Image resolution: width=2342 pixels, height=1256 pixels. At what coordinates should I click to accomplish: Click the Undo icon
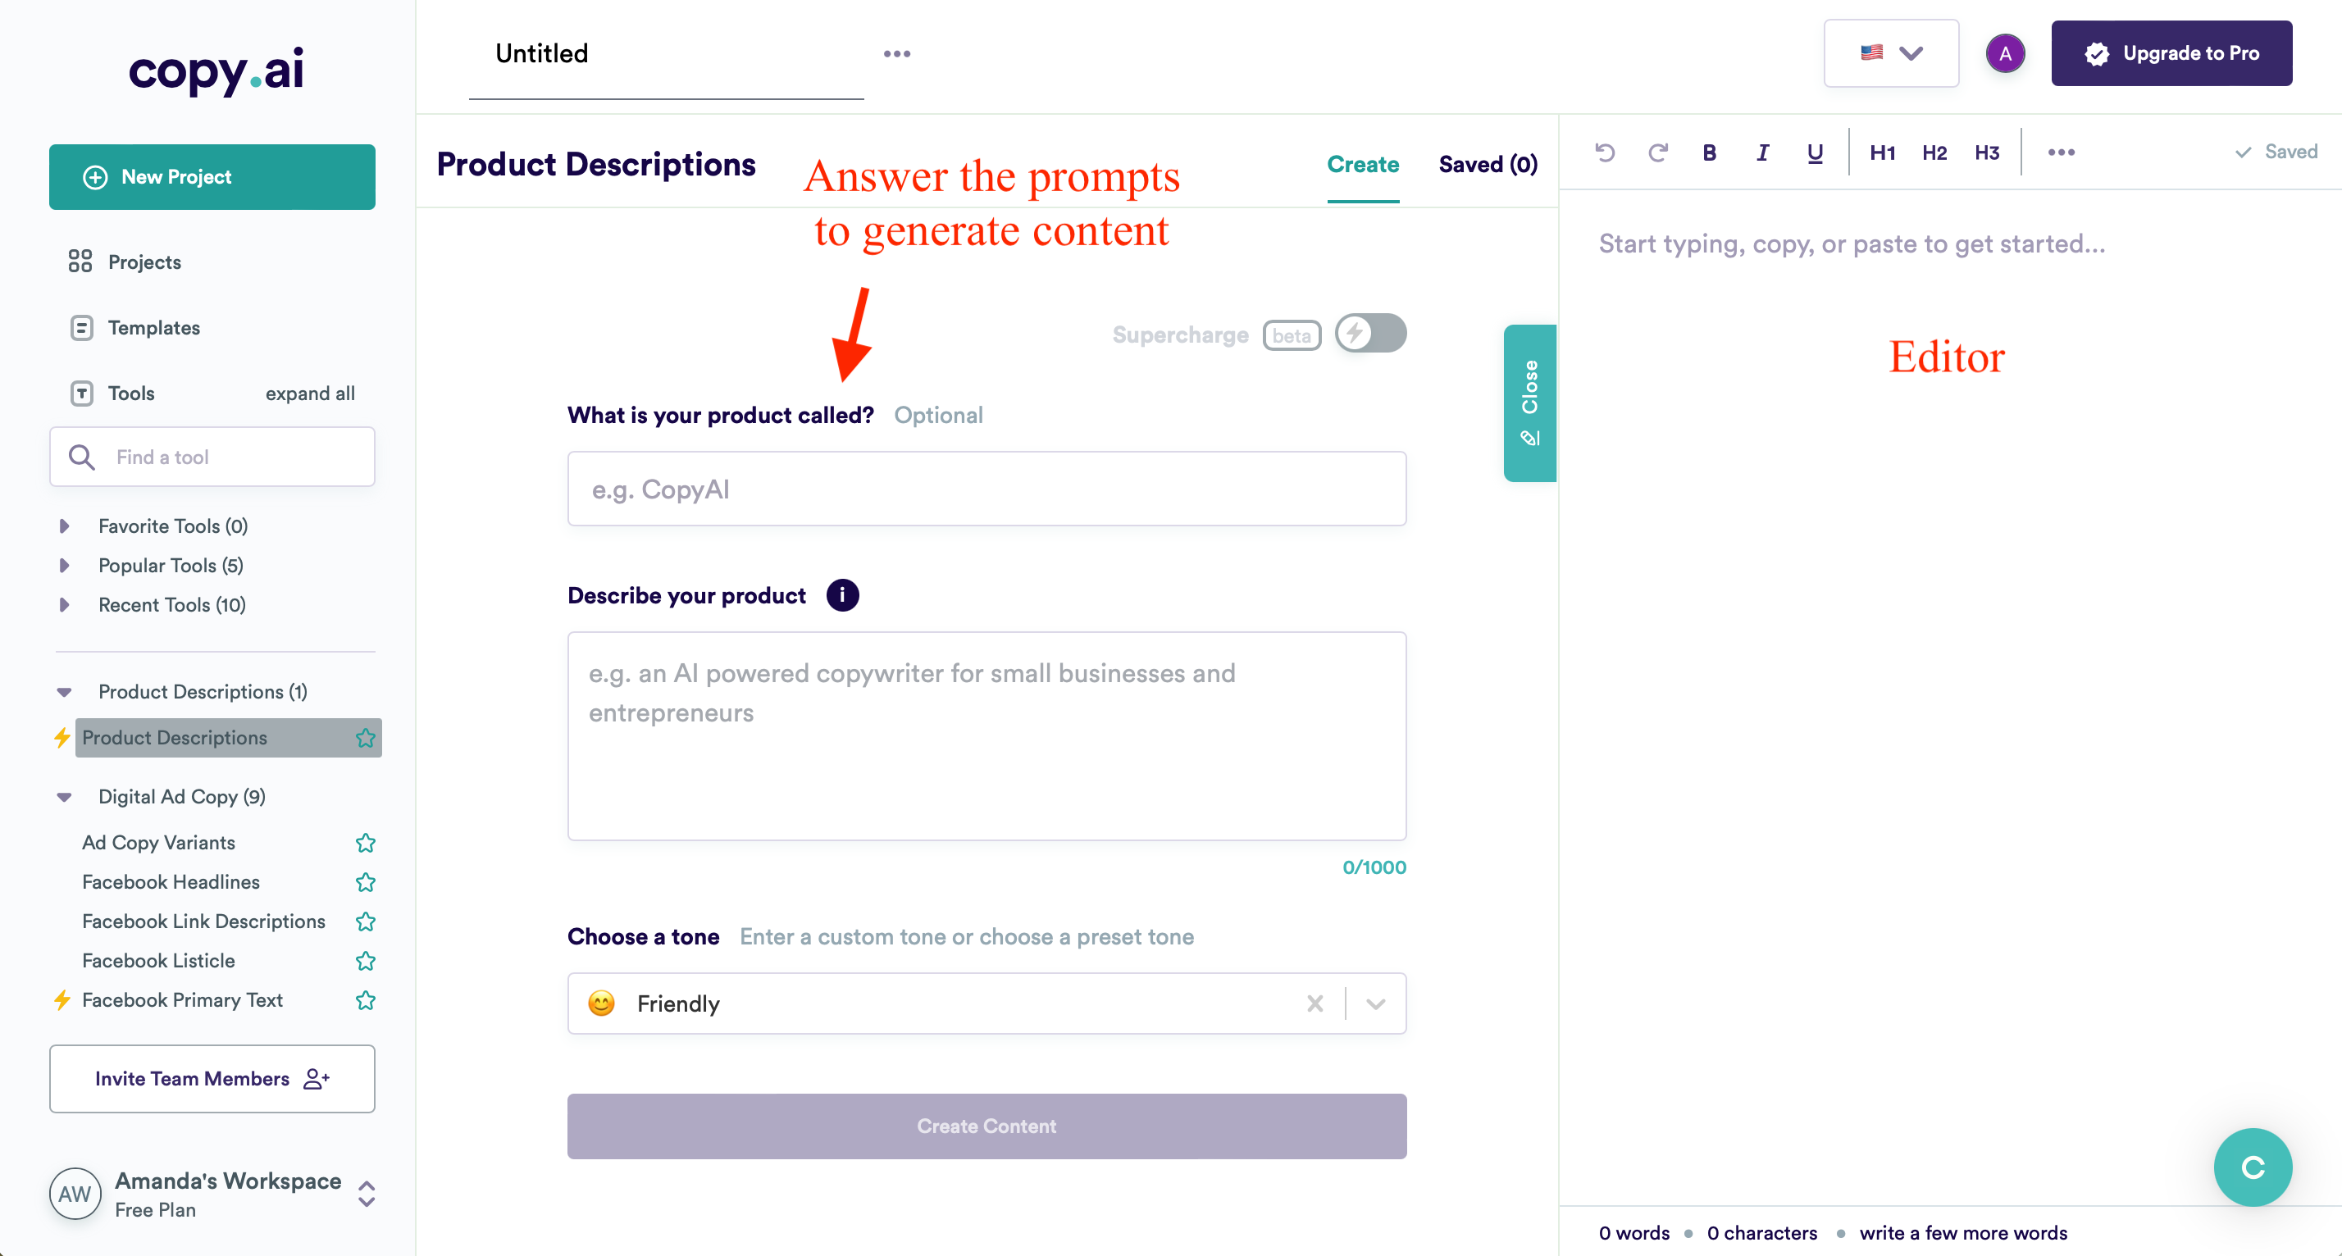pyautogui.click(x=1603, y=152)
